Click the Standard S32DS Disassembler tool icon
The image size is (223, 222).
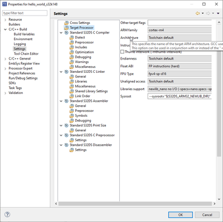click(66, 145)
